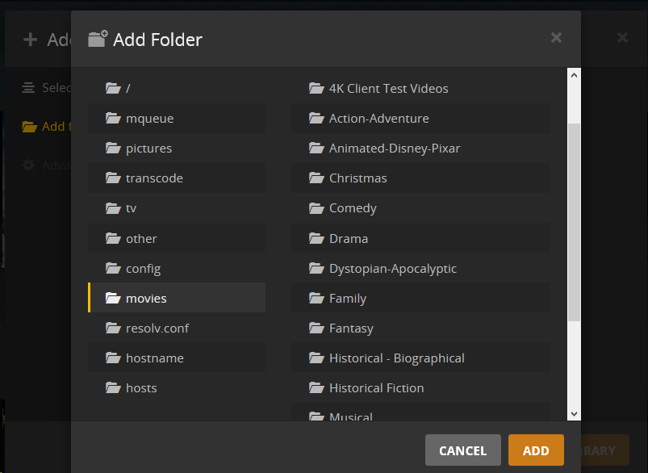Open Historical - Biographical folder

pos(420,358)
